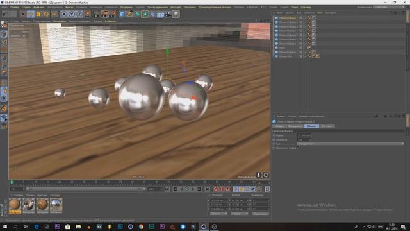Open the generators (subdivision) group
The image size is (410, 231).
pos(137,14)
